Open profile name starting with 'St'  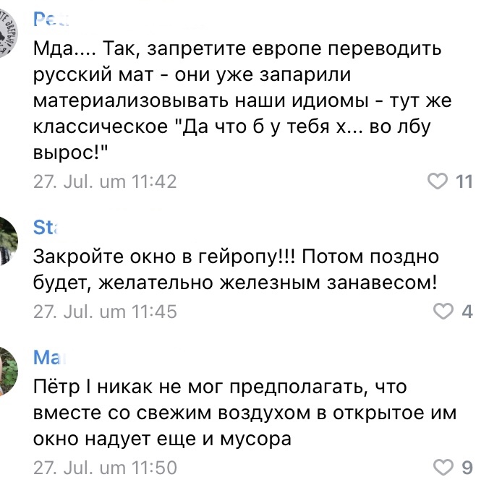46,228
